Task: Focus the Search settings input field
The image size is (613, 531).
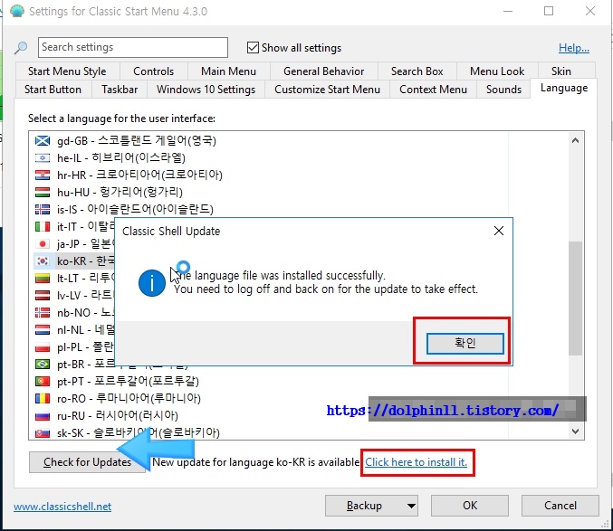Action: (x=133, y=47)
